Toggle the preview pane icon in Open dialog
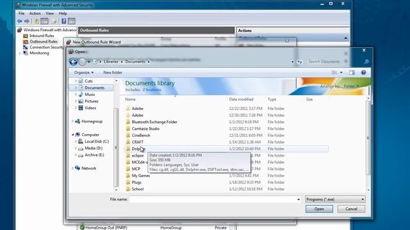The width and height of the screenshot is (410, 230). click(352, 72)
